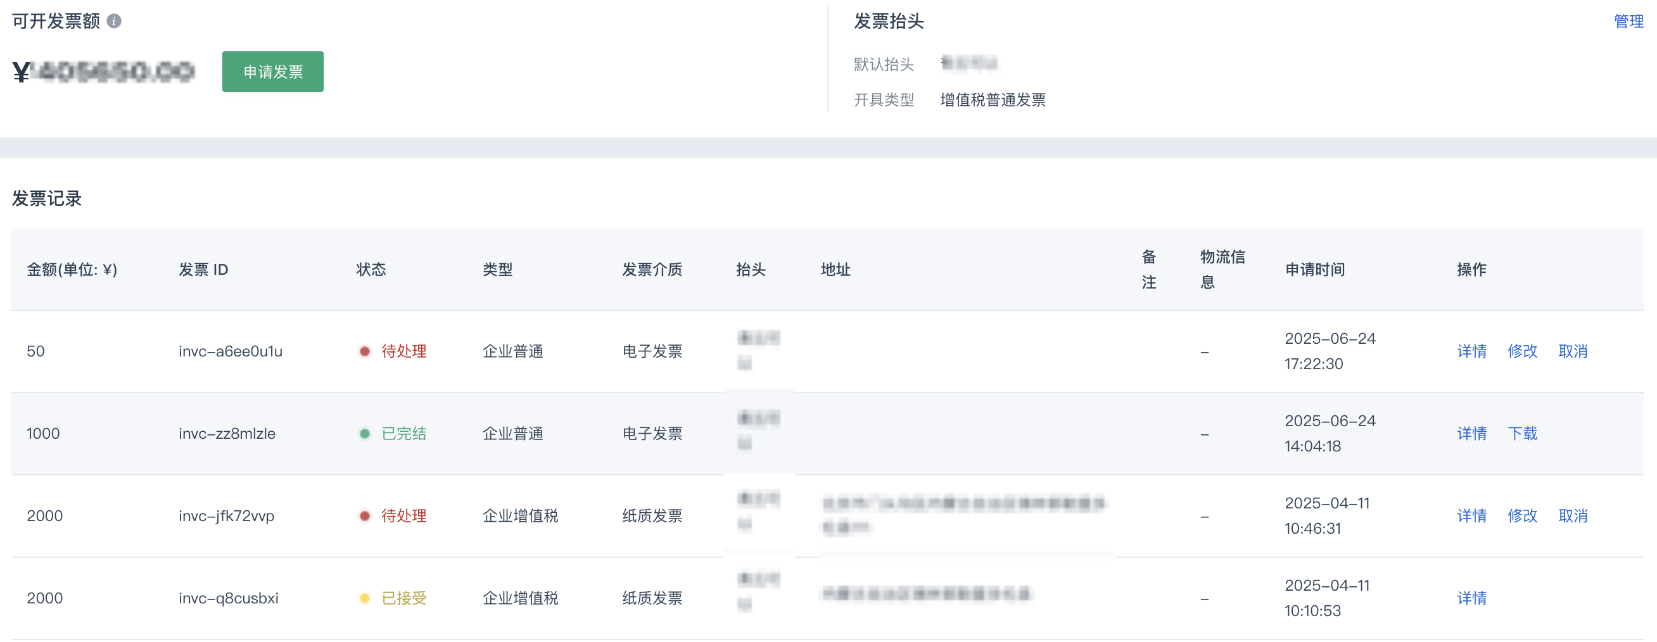This screenshot has width=1657, height=642.
Task: Open 管理 link for invoice titles
Action: click(x=1628, y=22)
